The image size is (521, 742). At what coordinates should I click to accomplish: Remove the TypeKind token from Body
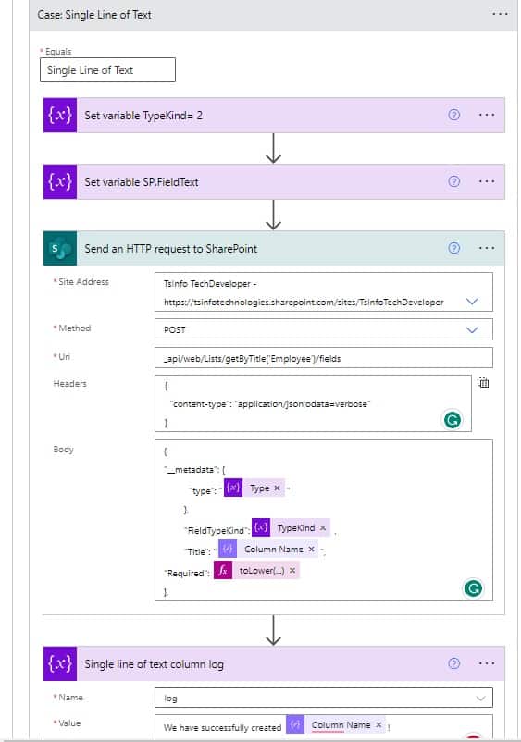tap(323, 527)
